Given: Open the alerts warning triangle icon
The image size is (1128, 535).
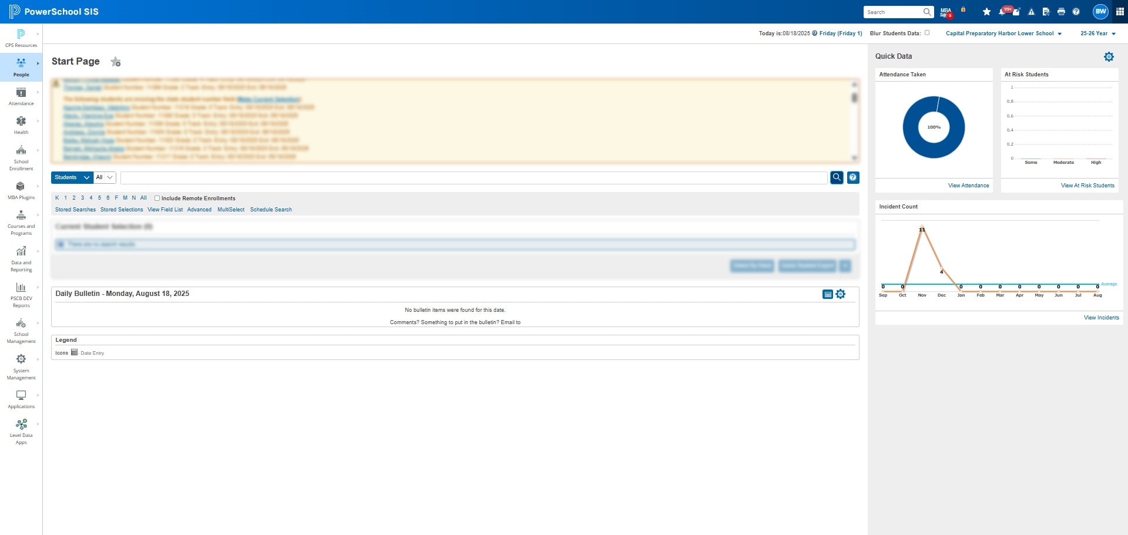Looking at the screenshot, I should pos(1031,12).
